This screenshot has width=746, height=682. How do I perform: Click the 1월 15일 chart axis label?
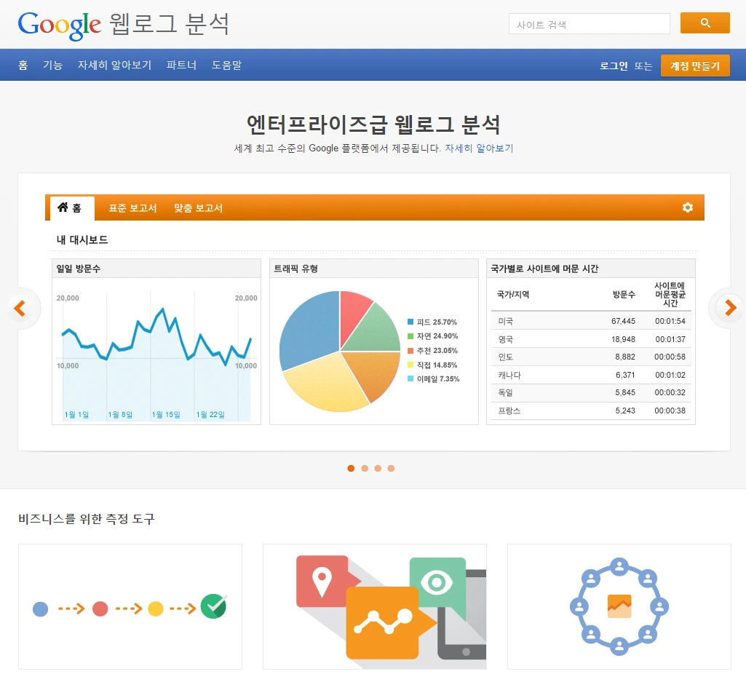tap(166, 415)
